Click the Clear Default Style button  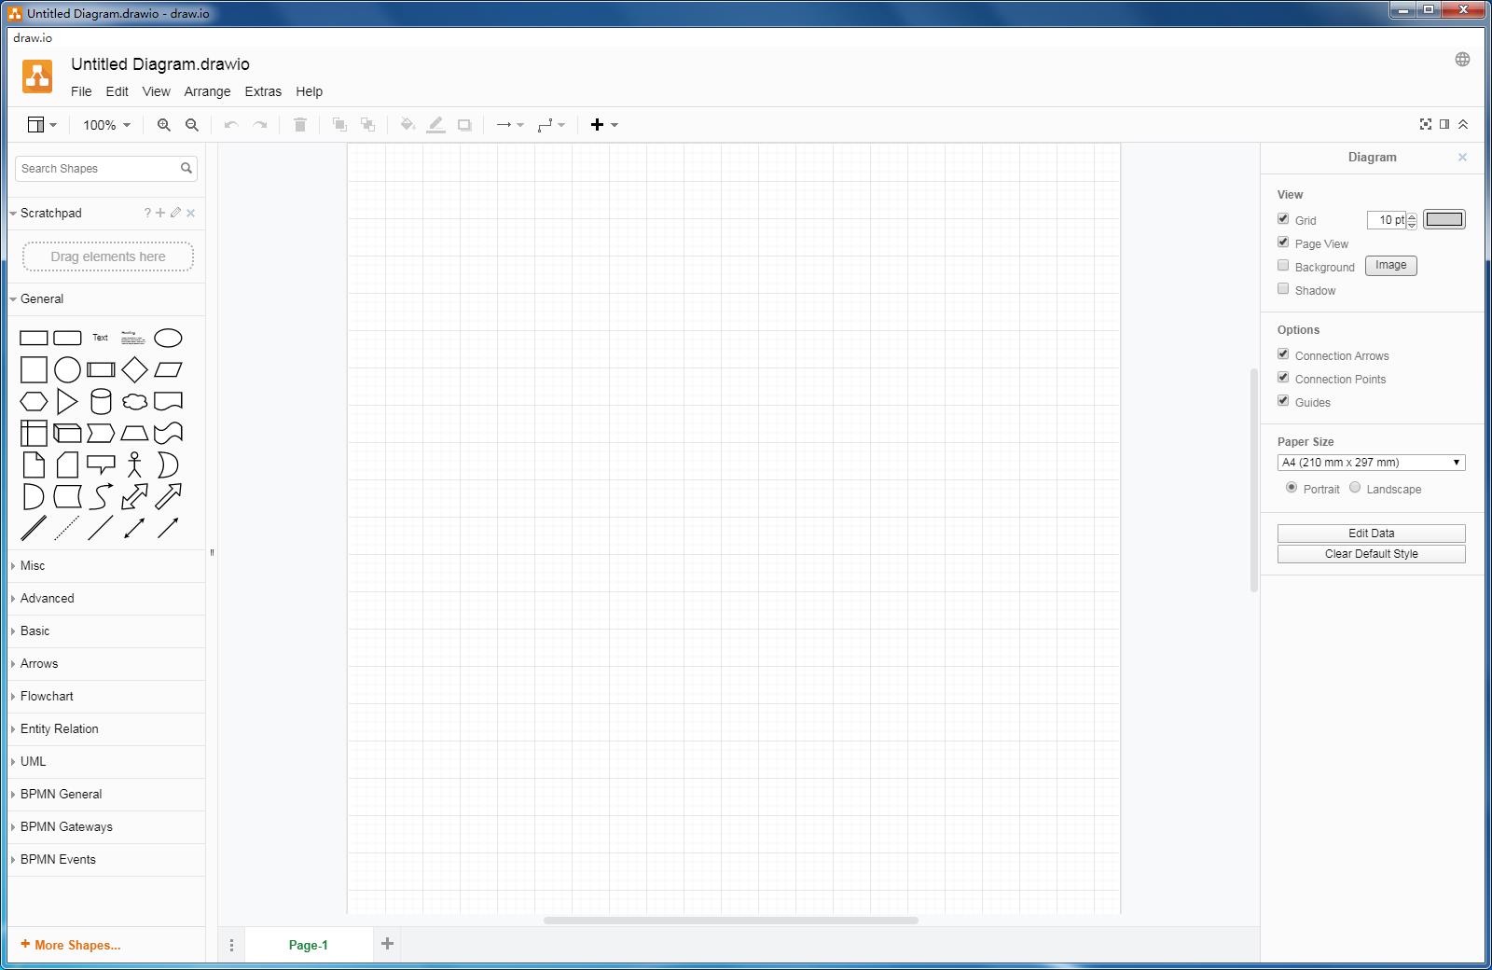[1371, 554]
